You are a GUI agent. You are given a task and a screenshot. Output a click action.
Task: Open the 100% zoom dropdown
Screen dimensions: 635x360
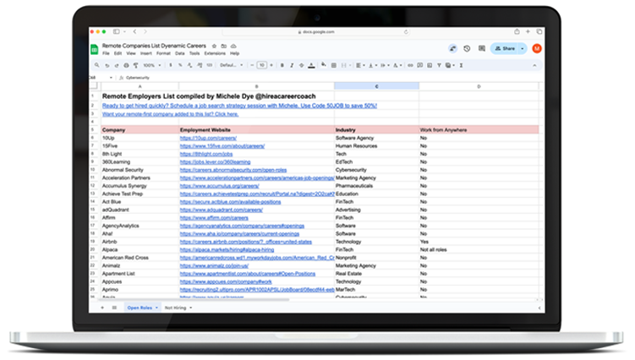(152, 65)
